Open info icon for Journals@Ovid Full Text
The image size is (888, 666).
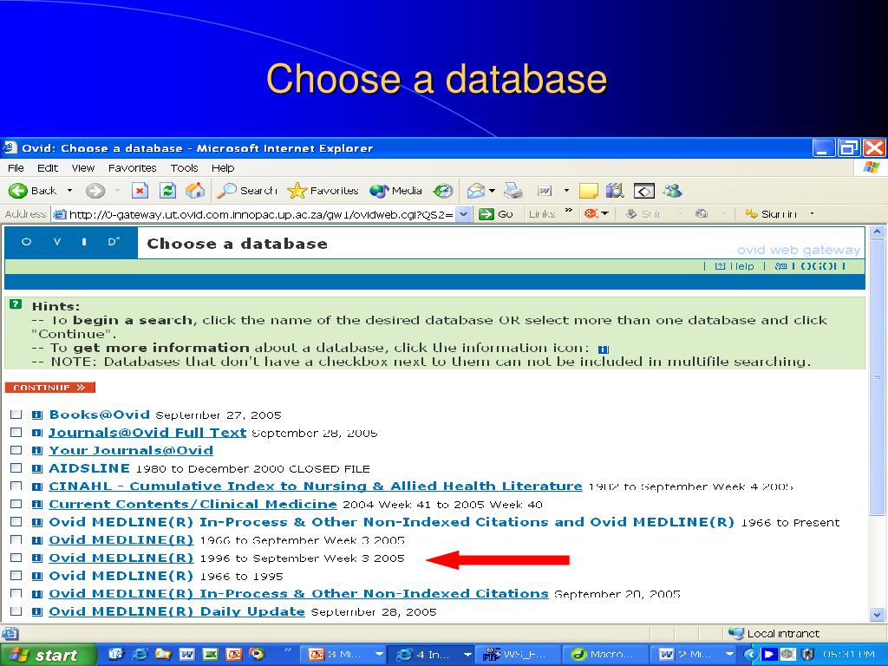coord(36,434)
